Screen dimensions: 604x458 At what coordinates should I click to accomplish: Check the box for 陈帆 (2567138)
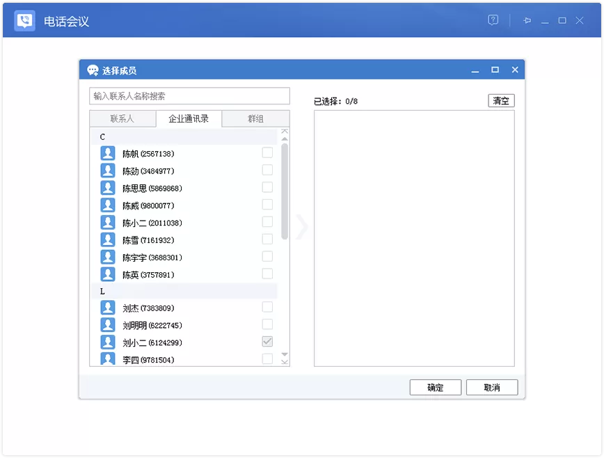click(267, 152)
